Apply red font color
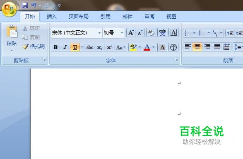This screenshot has height=159, width=243. tap(147, 47)
